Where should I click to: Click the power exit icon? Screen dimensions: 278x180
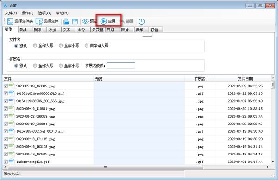click(x=141, y=21)
